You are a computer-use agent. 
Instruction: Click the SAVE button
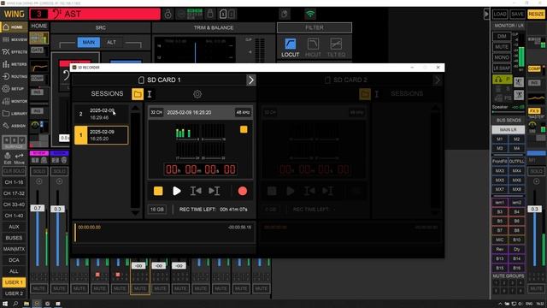click(517, 14)
